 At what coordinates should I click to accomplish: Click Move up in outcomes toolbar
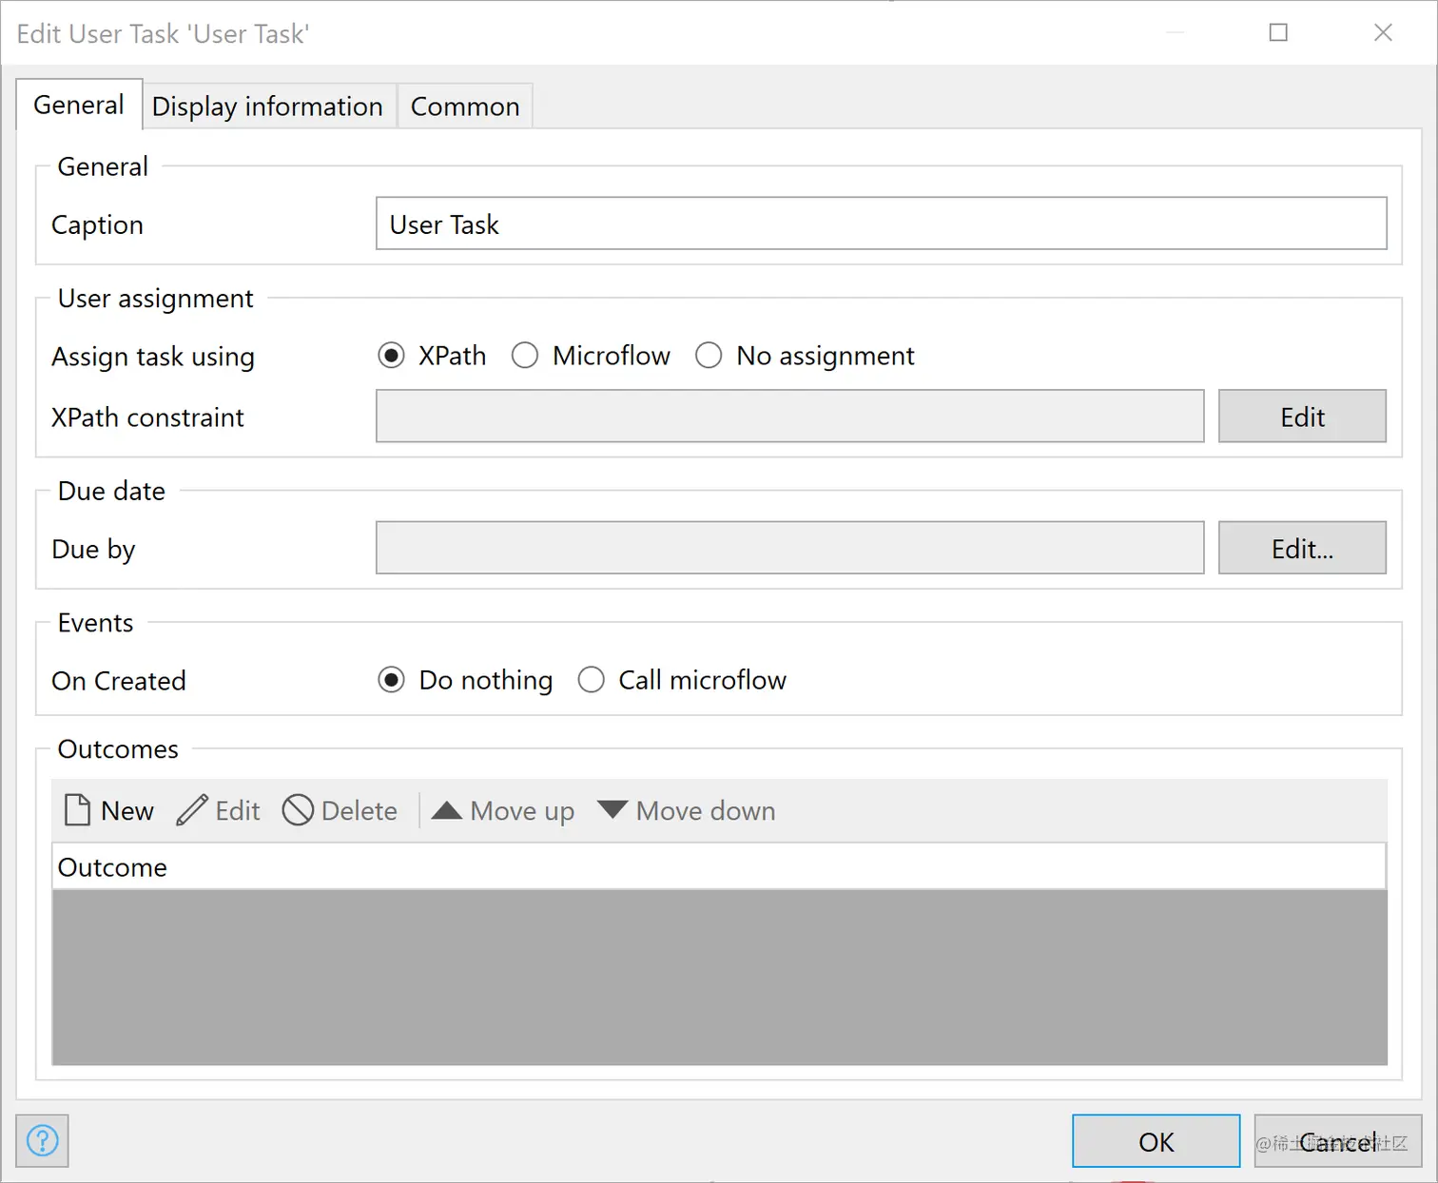503,810
